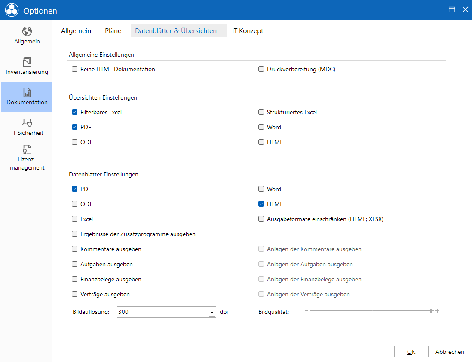Uncheck PDF under Übersichten Einstellungen
The width and height of the screenshot is (472, 362).
[x=75, y=127]
